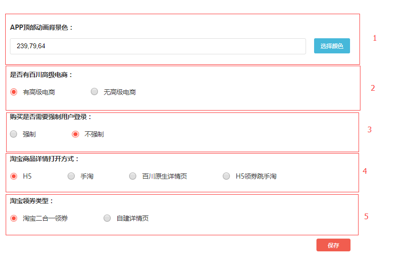The width and height of the screenshot is (412, 266).
Task: Click the 淘宝二合一领券 text label
Action: coord(45,218)
